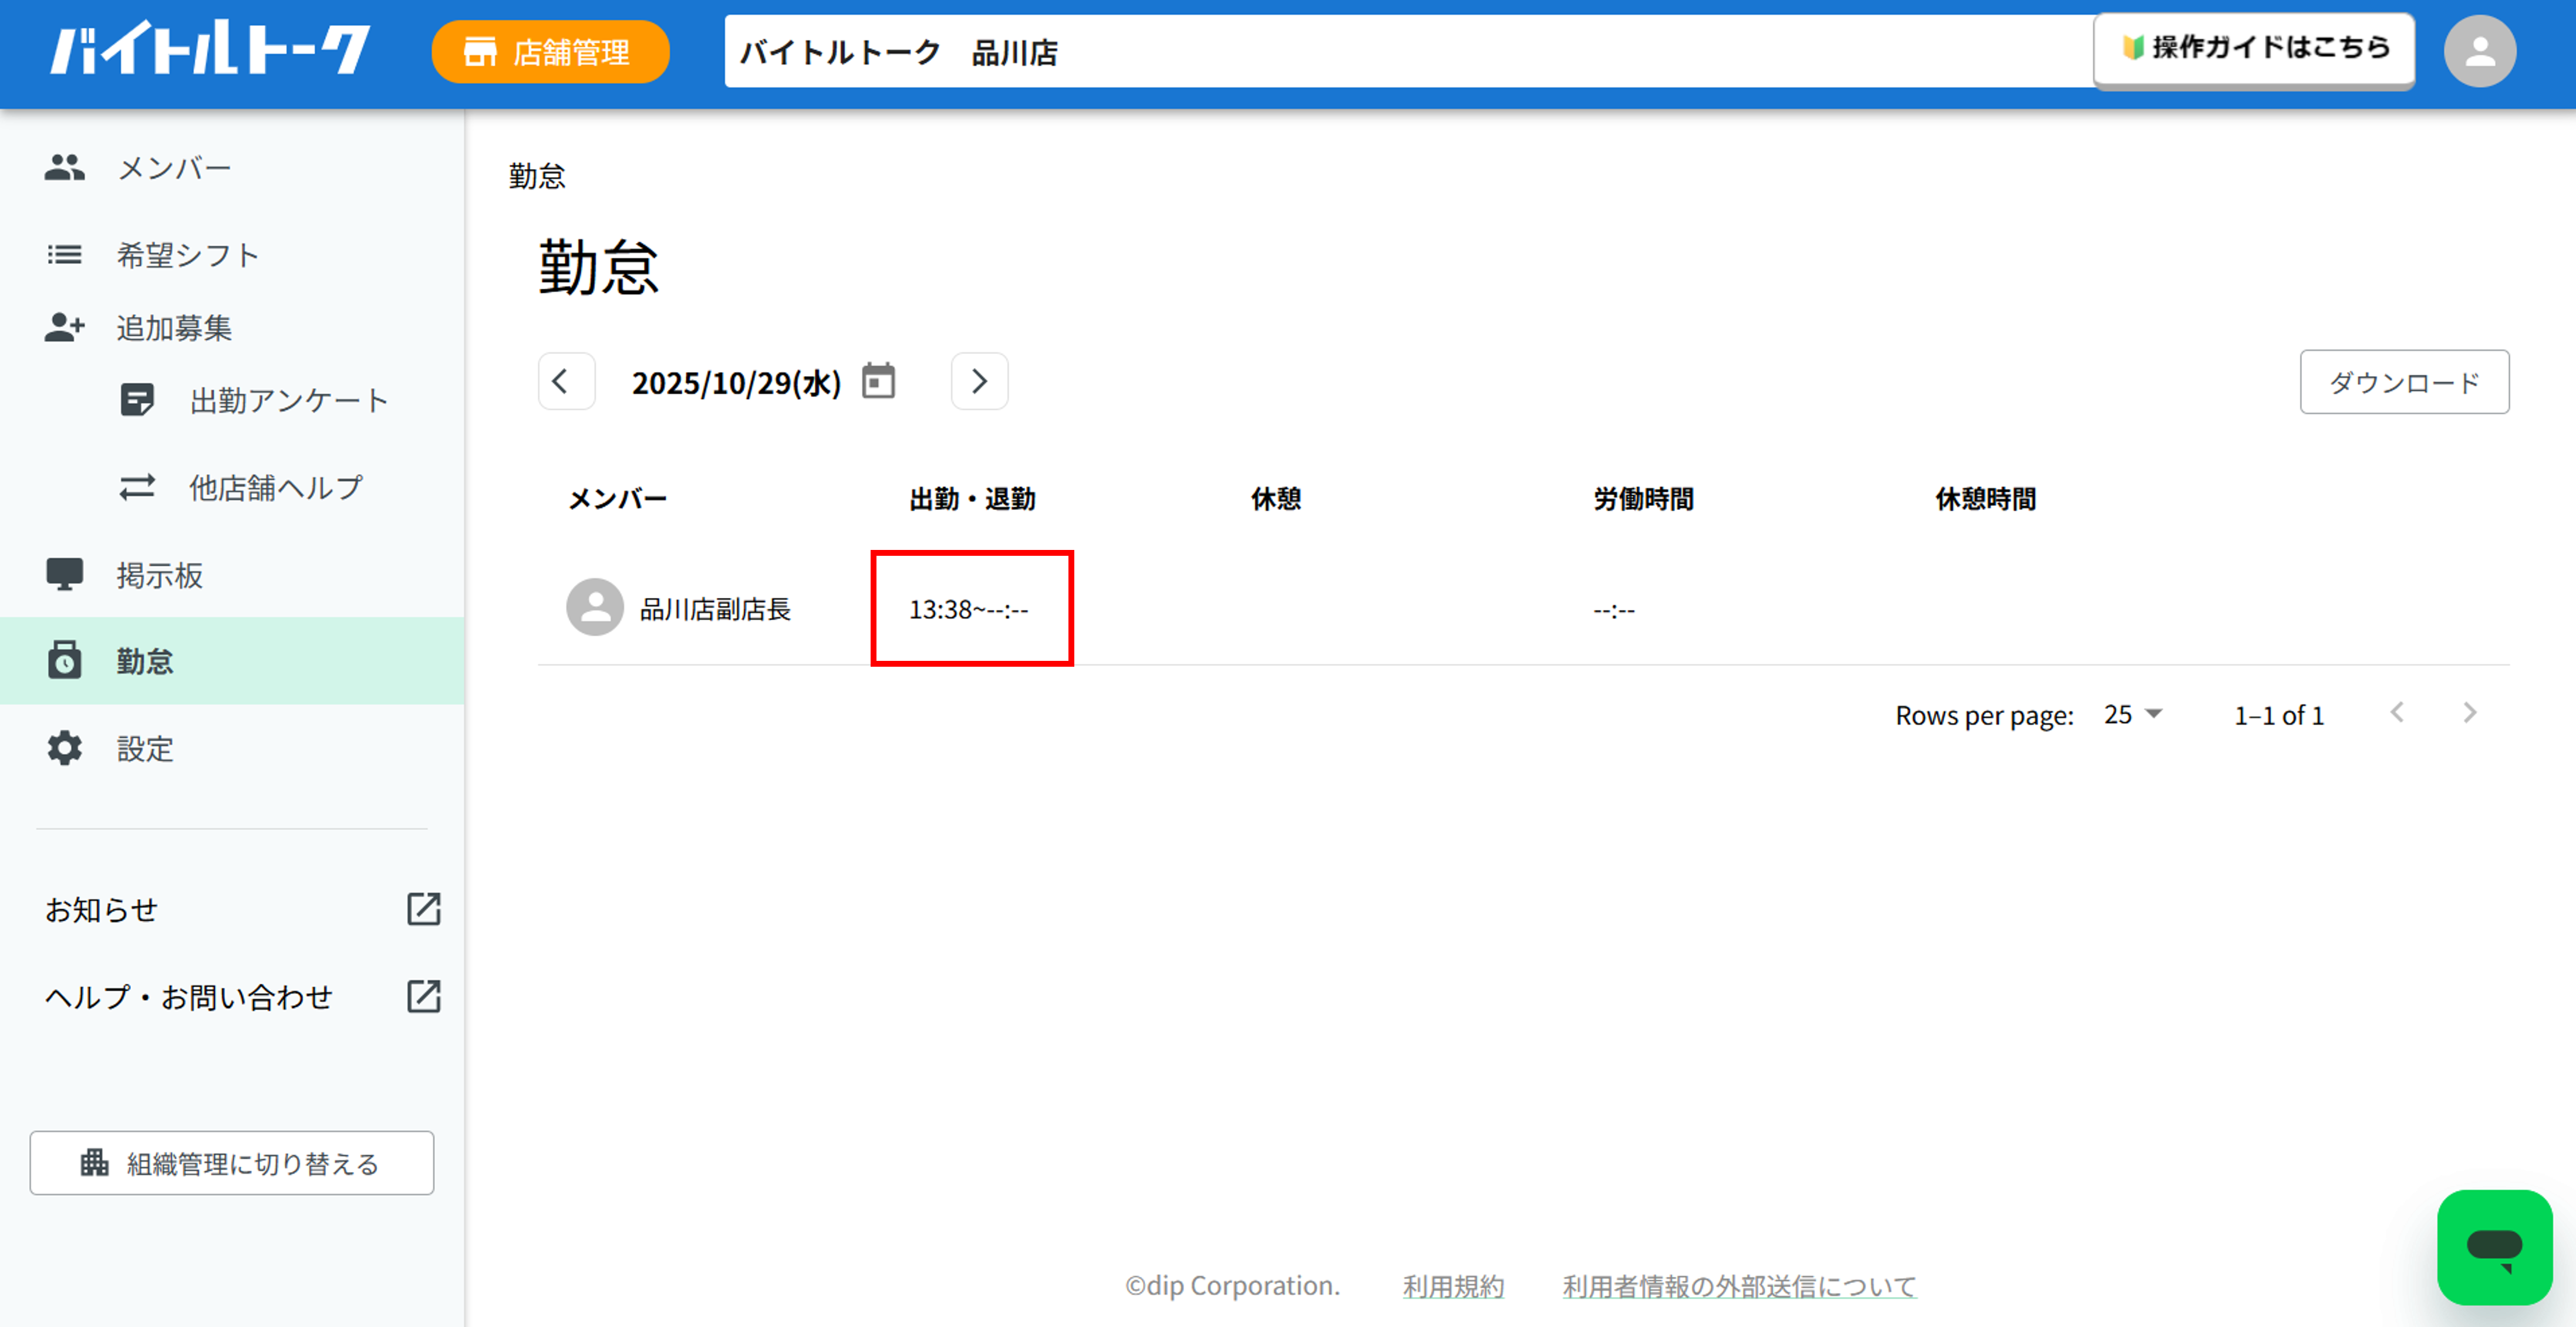The image size is (2576, 1327).
Task: Click the 13:38~--:-- attendance time cell
Action: pyautogui.click(x=968, y=609)
